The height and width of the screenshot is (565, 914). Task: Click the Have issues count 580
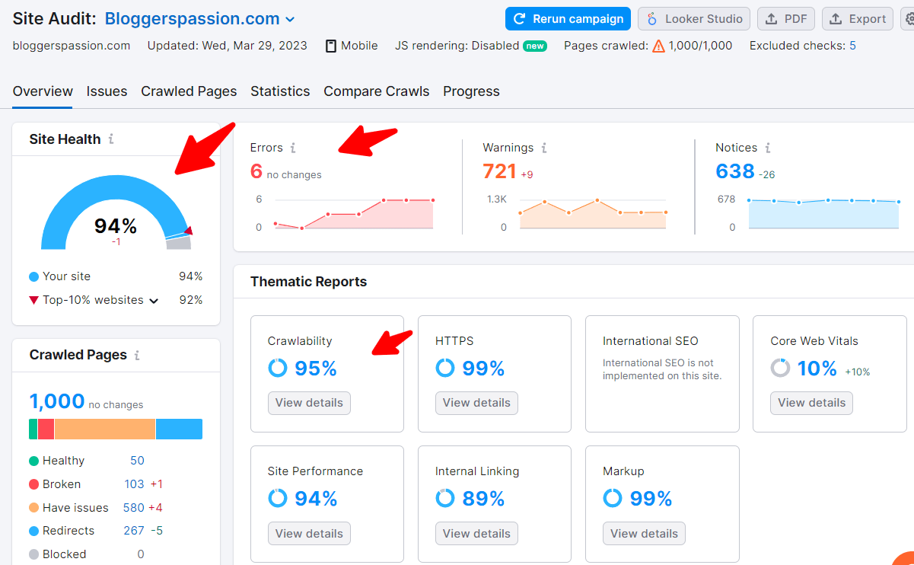coord(134,508)
